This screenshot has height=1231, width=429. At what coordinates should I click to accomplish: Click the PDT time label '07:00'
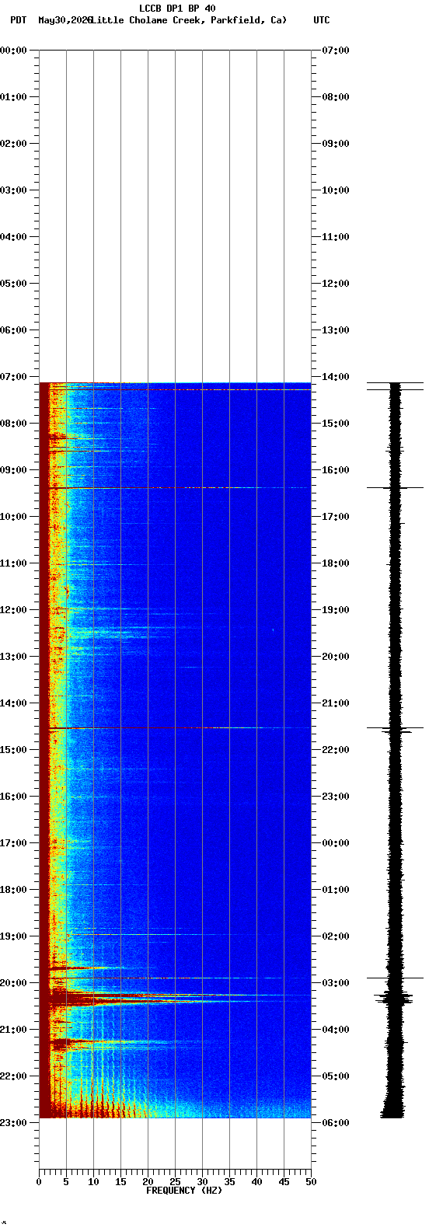[x=14, y=377]
